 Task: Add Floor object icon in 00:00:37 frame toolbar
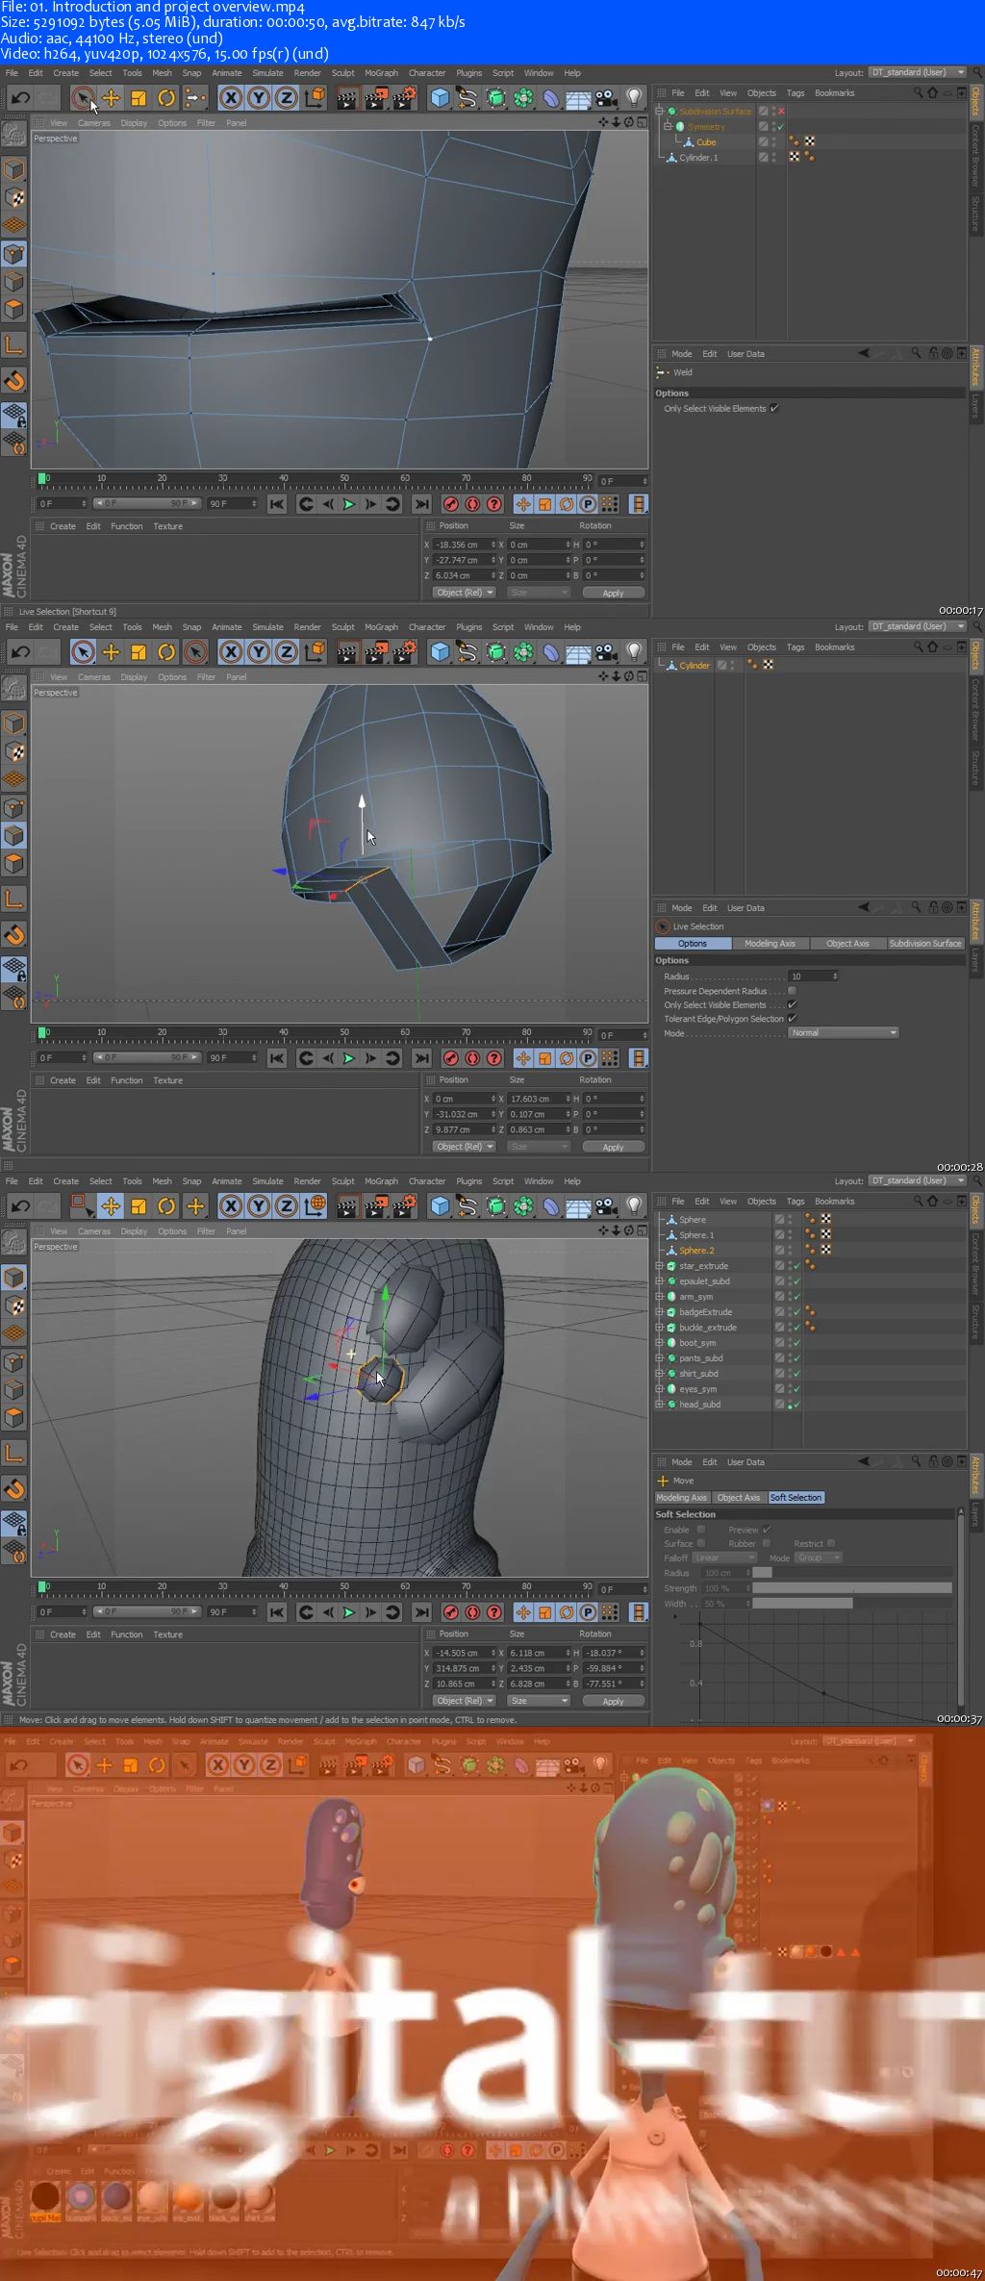click(x=578, y=1206)
